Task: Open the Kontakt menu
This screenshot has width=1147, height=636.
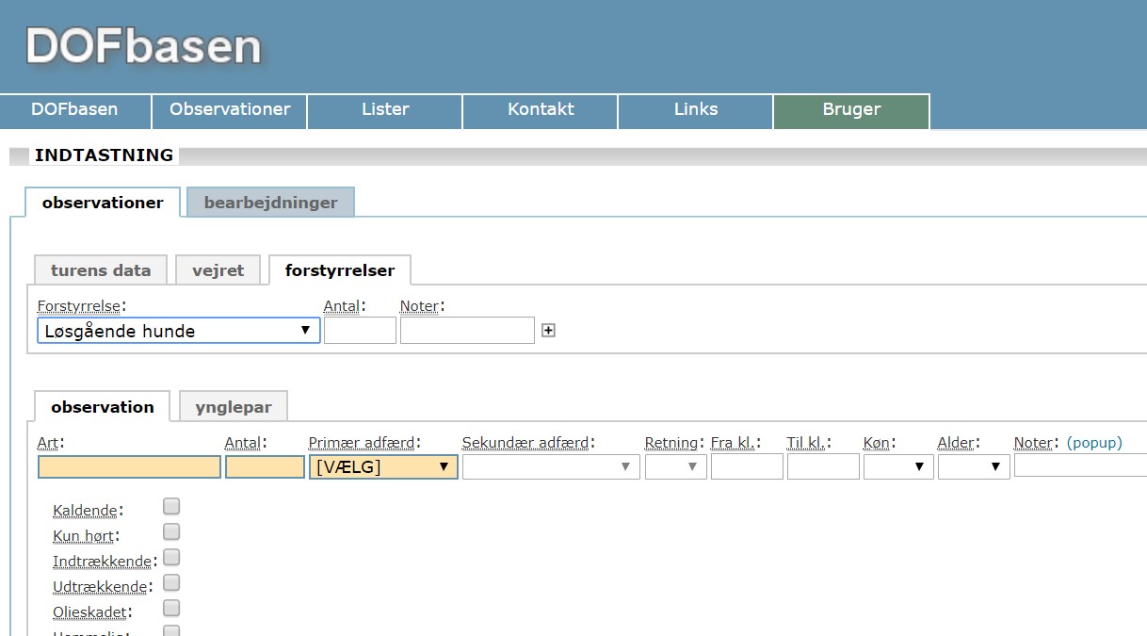Action: [x=541, y=110]
